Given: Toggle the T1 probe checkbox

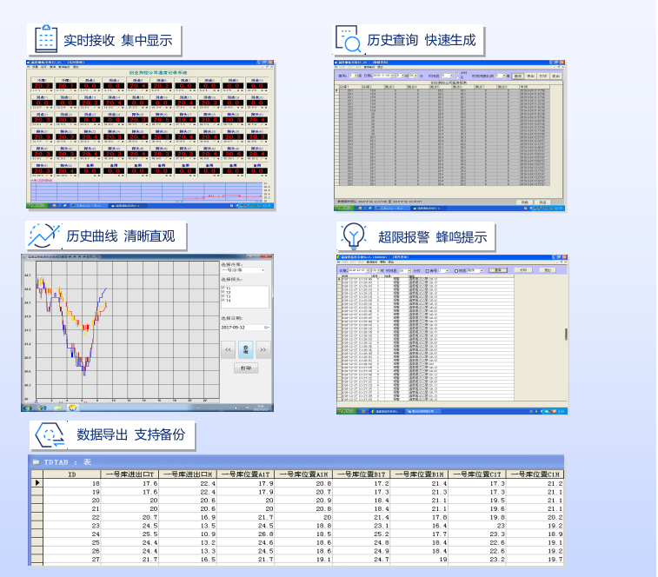Looking at the screenshot, I should point(223,287).
